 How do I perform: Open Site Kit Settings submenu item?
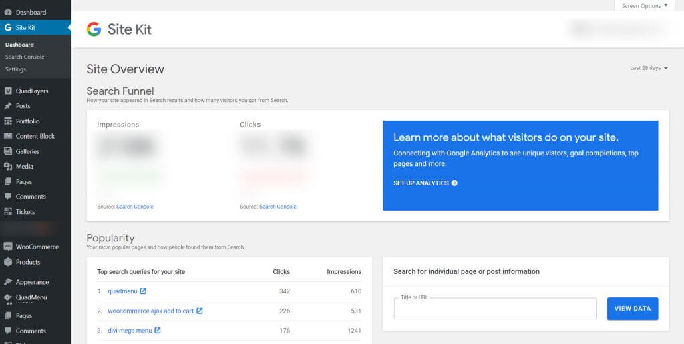[x=16, y=69]
